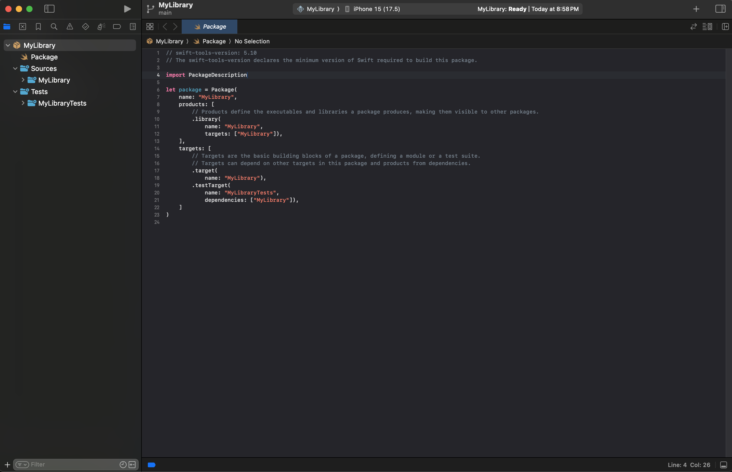Open the Debug navigator spray icon
Image resolution: width=732 pixels, height=472 pixels.
101,27
